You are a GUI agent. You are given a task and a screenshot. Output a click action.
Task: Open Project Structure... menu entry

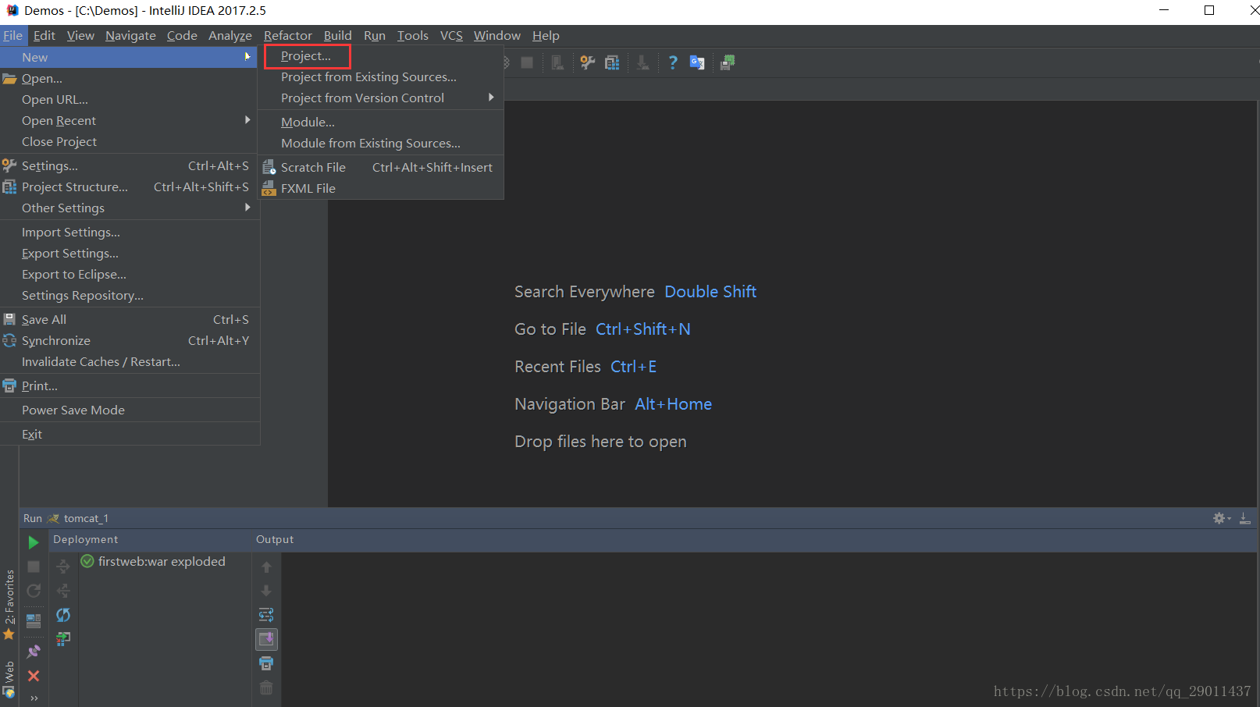click(130, 187)
